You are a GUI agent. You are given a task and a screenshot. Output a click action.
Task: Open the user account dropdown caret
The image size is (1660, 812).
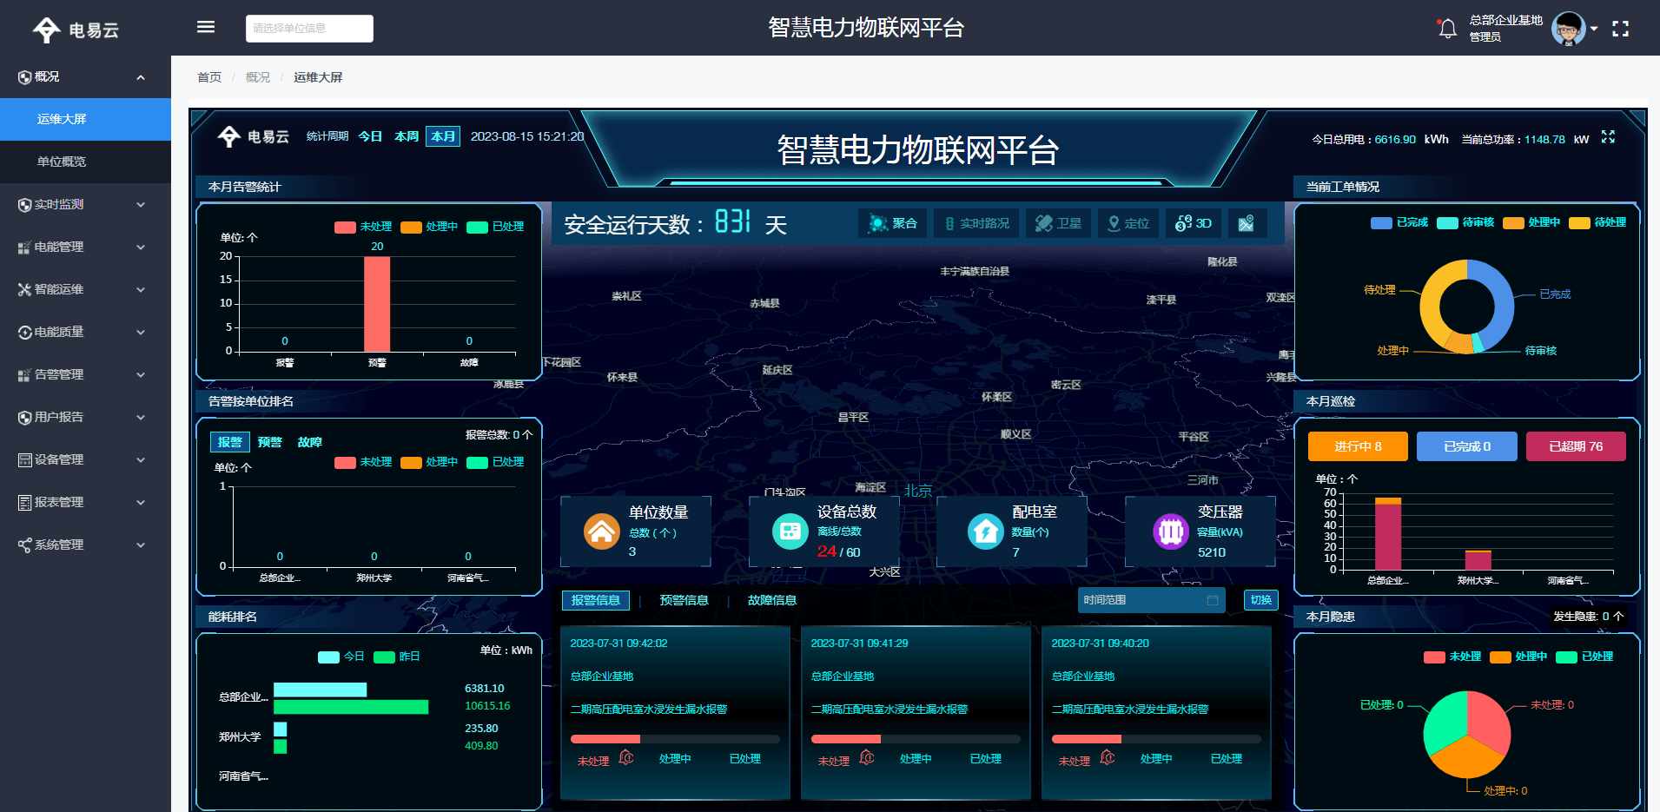pyautogui.click(x=1594, y=29)
